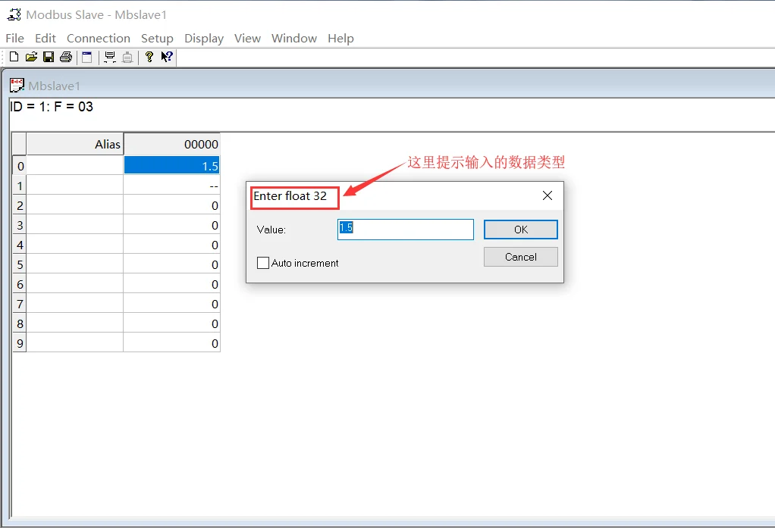This screenshot has height=528, width=775.
Task: Select the value cell in row 9
Action: pyautogui.click(x=171, y=343)
